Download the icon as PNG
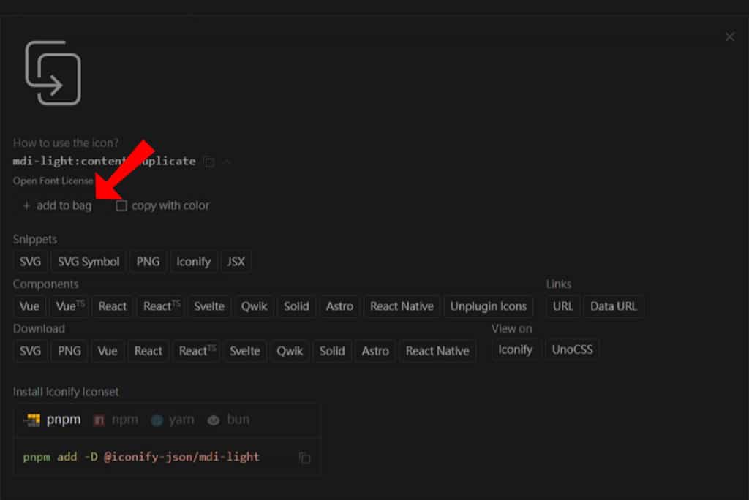749x500 pixels. pyautogui.click(x=69, y=352)
